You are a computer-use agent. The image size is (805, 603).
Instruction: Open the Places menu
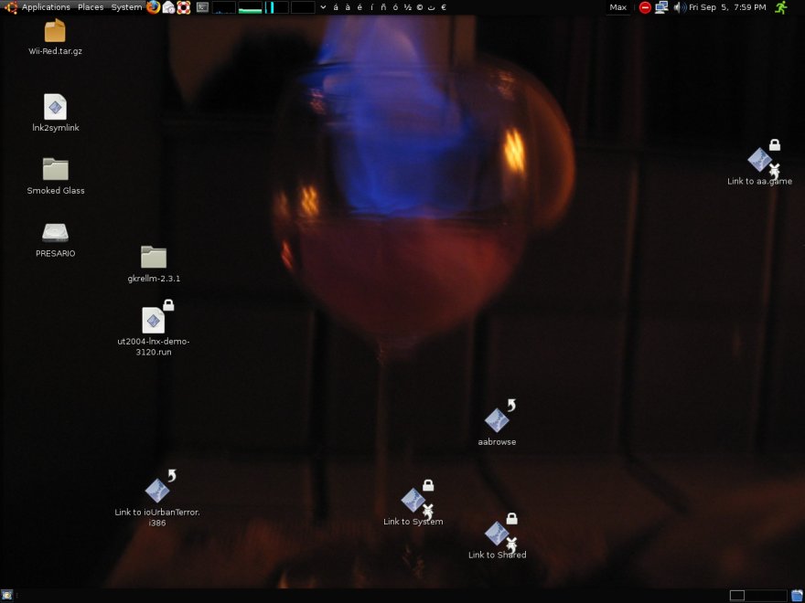tap(91, 7)
